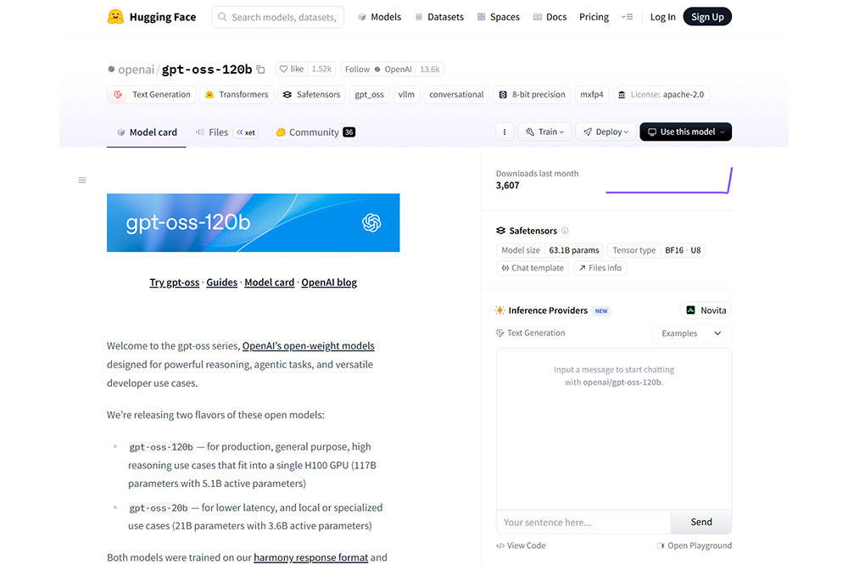Click the OpenAI logo in the banner

click(x=371, y=222)
